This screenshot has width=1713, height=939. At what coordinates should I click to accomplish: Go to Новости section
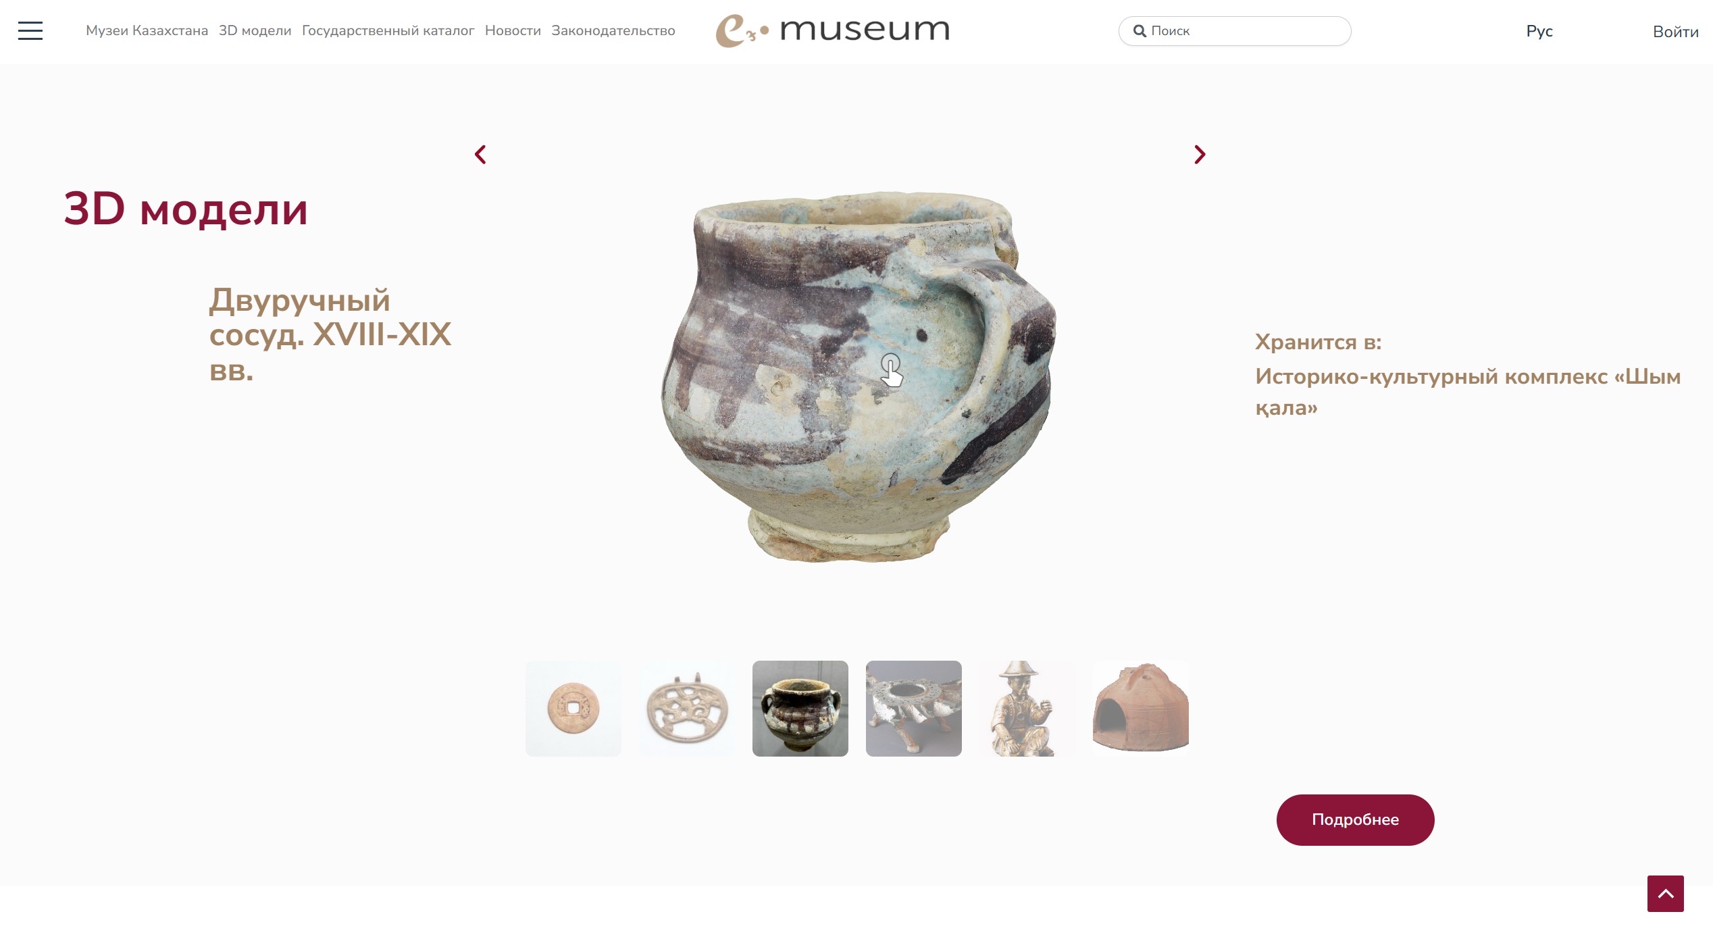point(513,31)
